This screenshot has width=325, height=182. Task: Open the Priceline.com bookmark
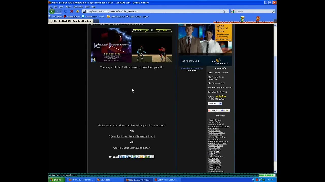tap(93, 17)
